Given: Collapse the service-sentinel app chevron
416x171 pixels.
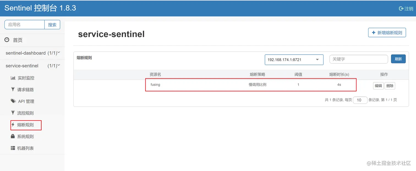Looking at the screenshot, I should (59, 65).
